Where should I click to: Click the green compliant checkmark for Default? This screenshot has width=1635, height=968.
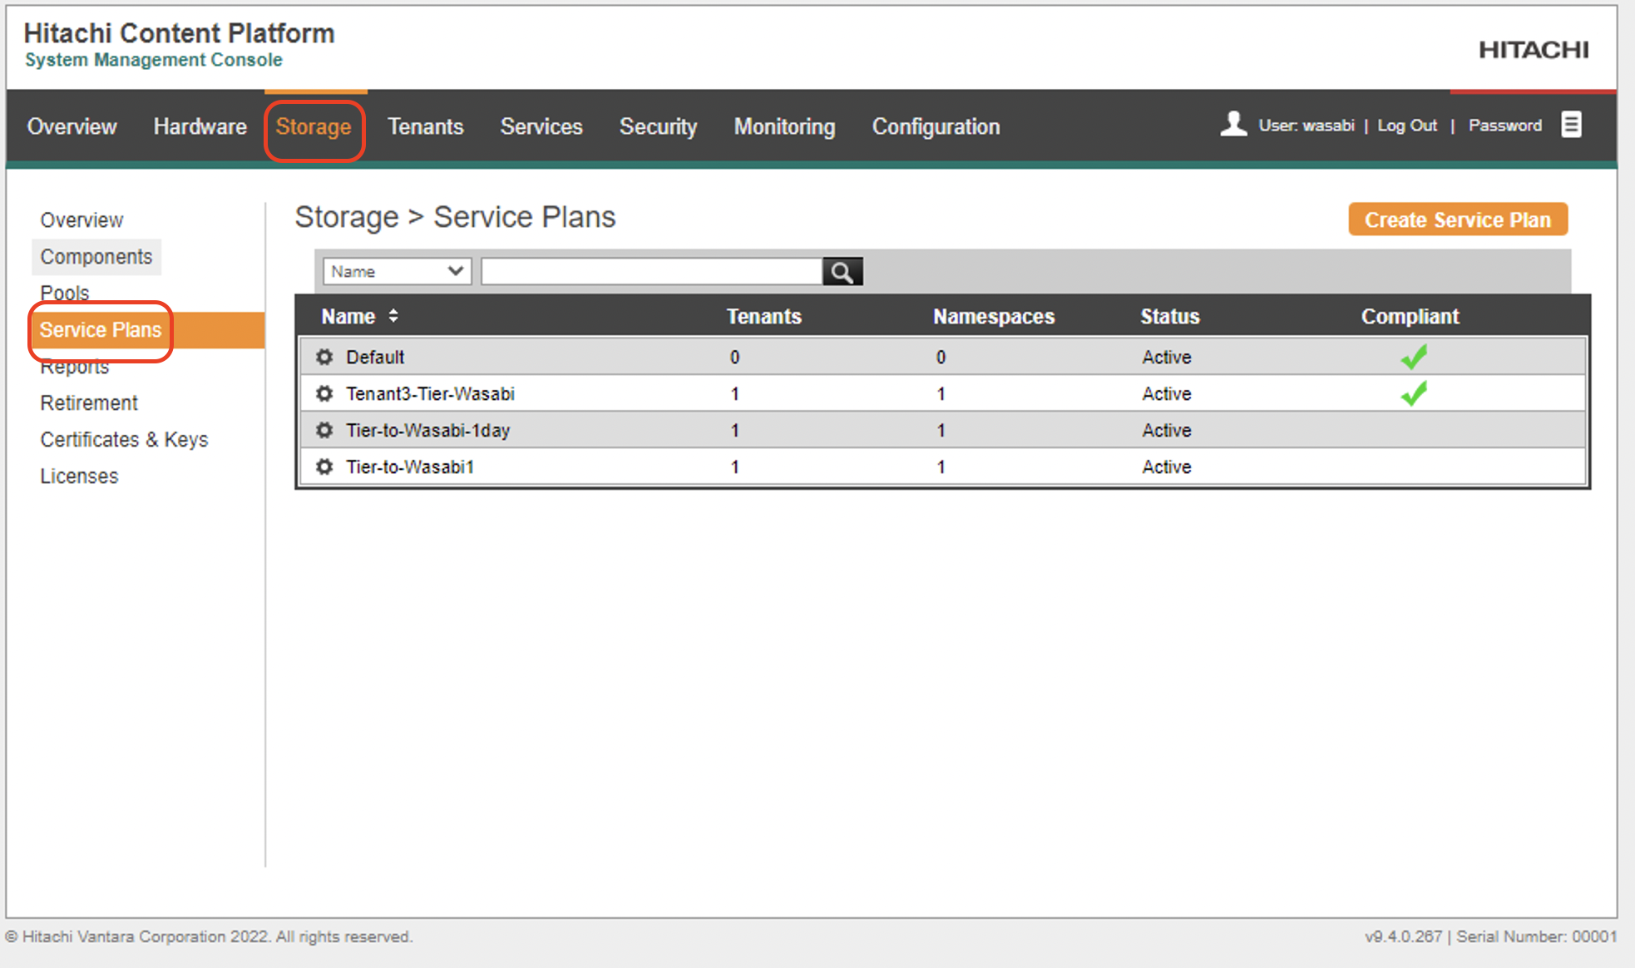tap(1414, 357)
